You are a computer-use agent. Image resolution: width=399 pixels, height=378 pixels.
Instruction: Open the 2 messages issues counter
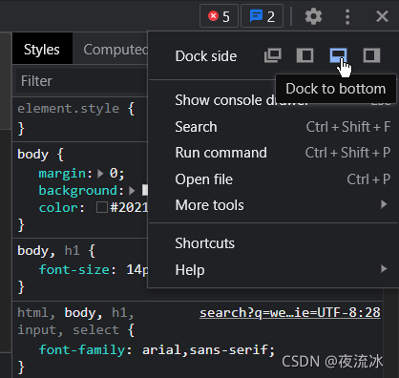(x=262, y=16)
